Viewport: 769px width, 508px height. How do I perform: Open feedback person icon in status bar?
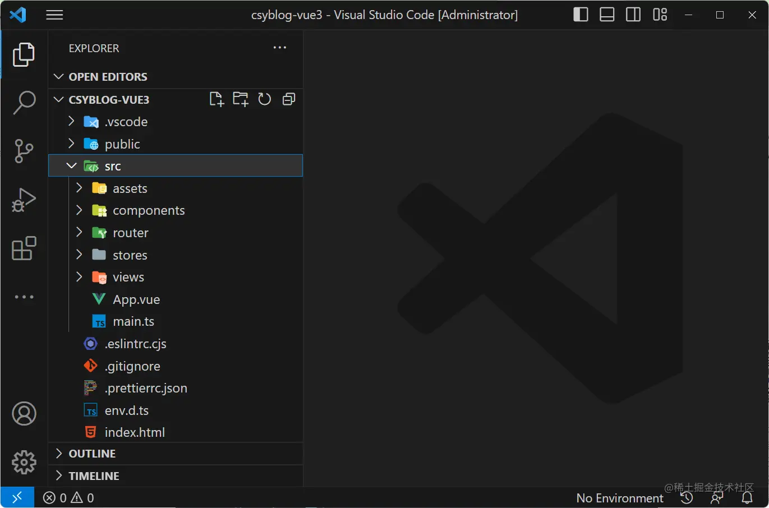click(717, 498)
